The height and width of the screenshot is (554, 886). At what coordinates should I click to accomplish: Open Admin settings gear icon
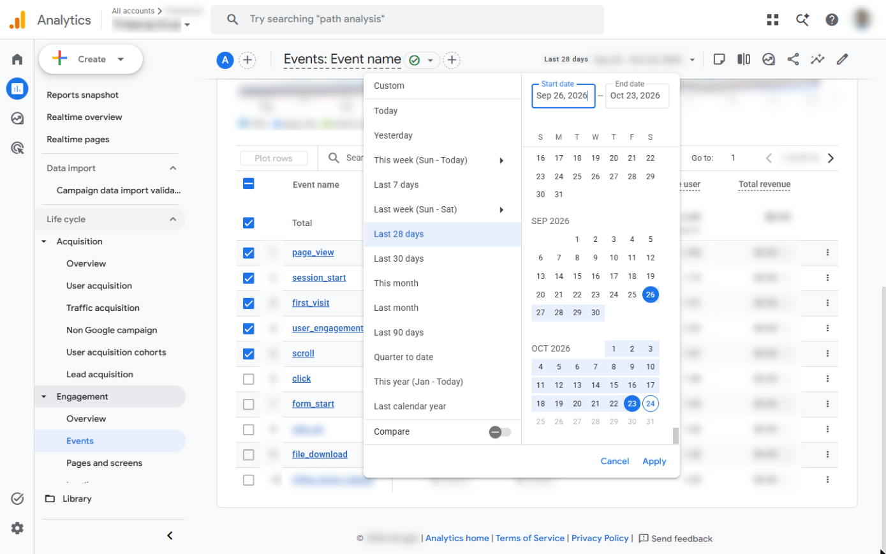(17, 528)
